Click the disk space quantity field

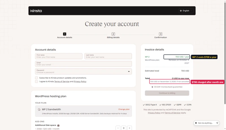[x=124, y=128]
